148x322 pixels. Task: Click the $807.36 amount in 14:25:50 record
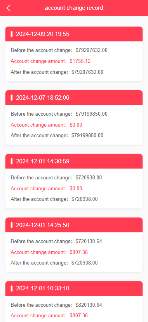coord(79,252)
